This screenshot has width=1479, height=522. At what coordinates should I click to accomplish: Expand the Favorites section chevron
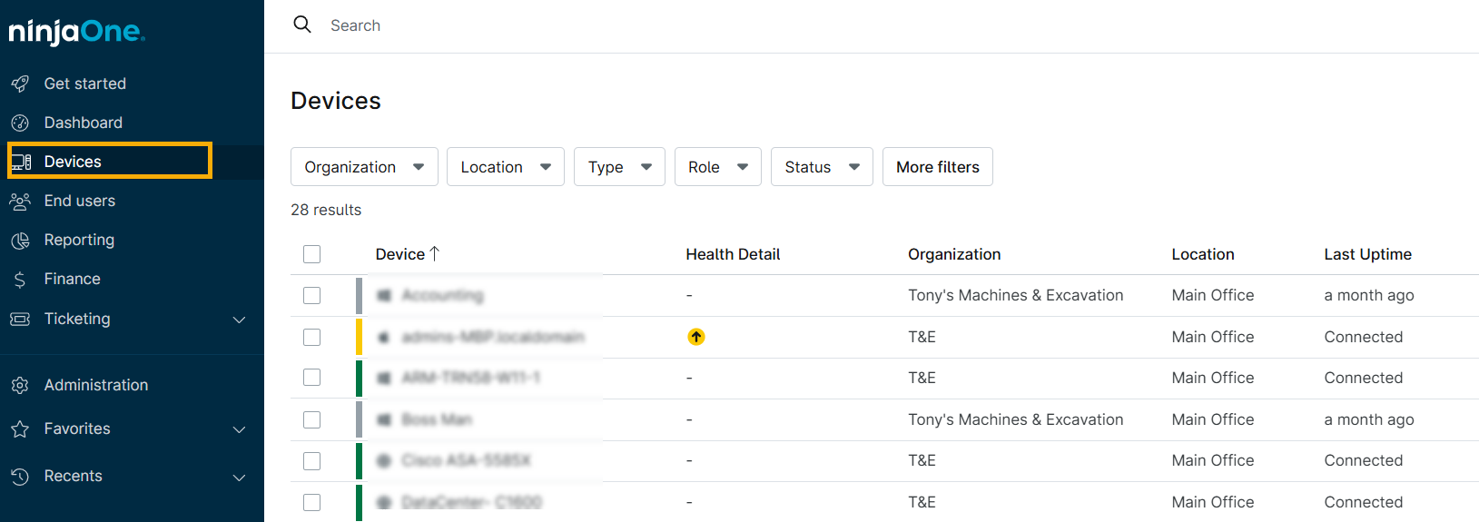pyautogui.click(x=239, y=429)
